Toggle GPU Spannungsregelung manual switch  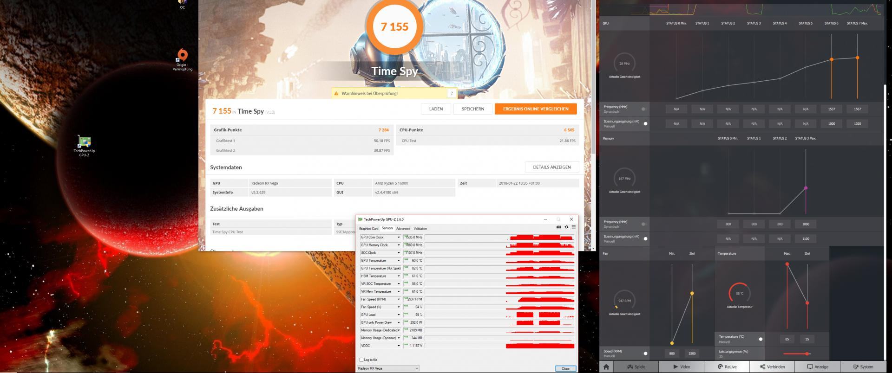(x=645, y=123)
